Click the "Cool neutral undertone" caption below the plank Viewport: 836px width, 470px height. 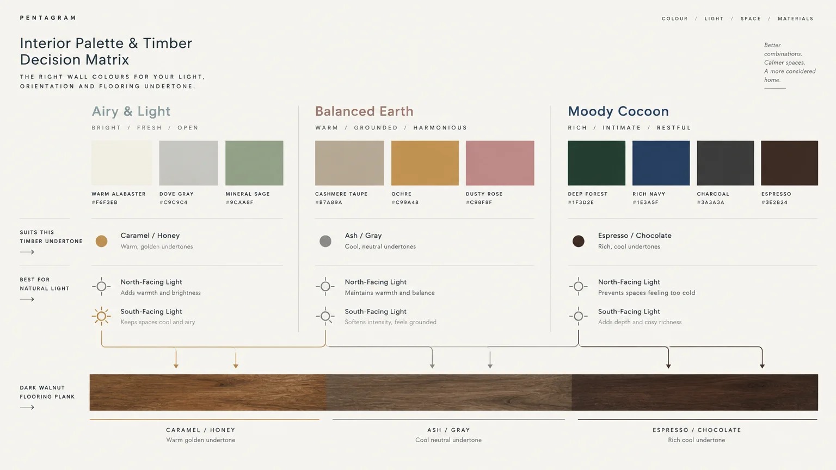(448, 440)
